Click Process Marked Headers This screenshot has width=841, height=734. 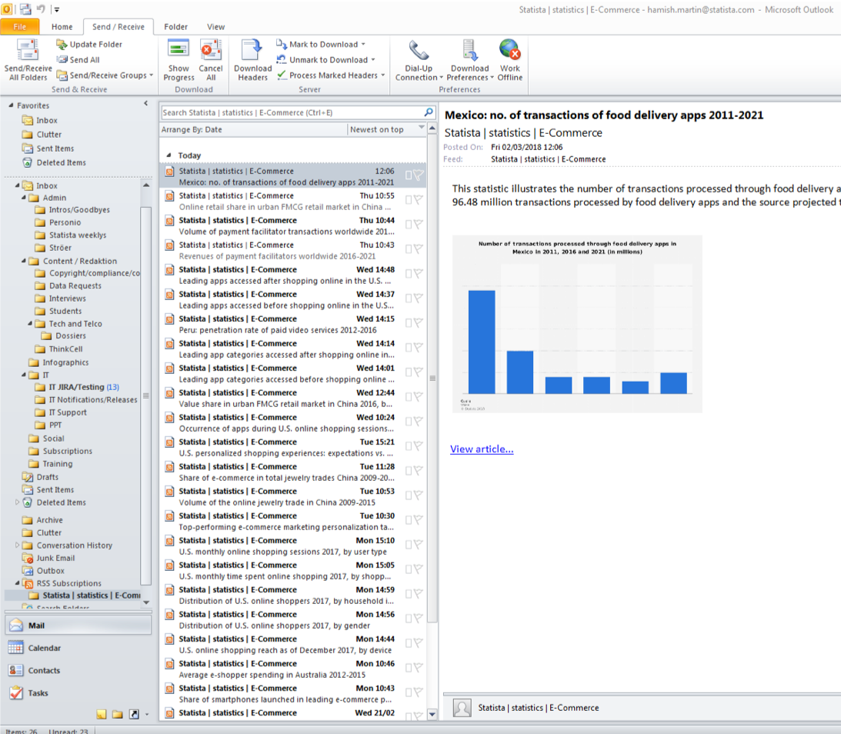tap(331, 75)
